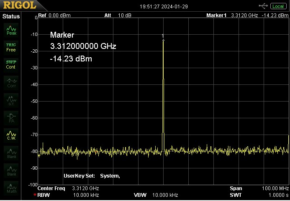This screenshot has height=201, width=290.
Task: Click the RBW 10.000 kHz value
Action: click(x=86, y=195)
